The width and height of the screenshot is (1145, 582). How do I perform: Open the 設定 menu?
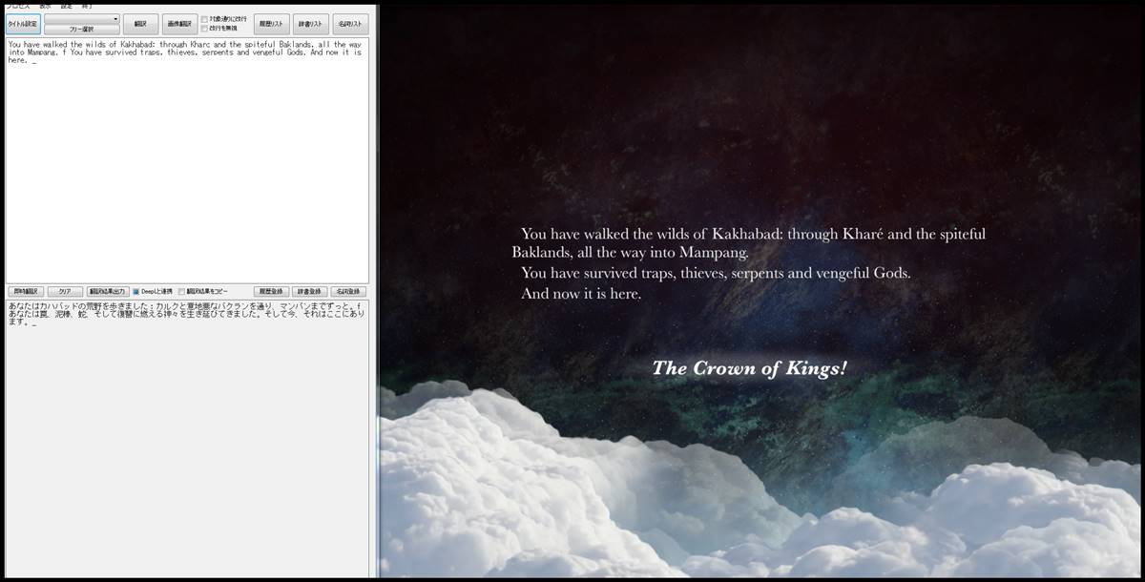(67, 5)
